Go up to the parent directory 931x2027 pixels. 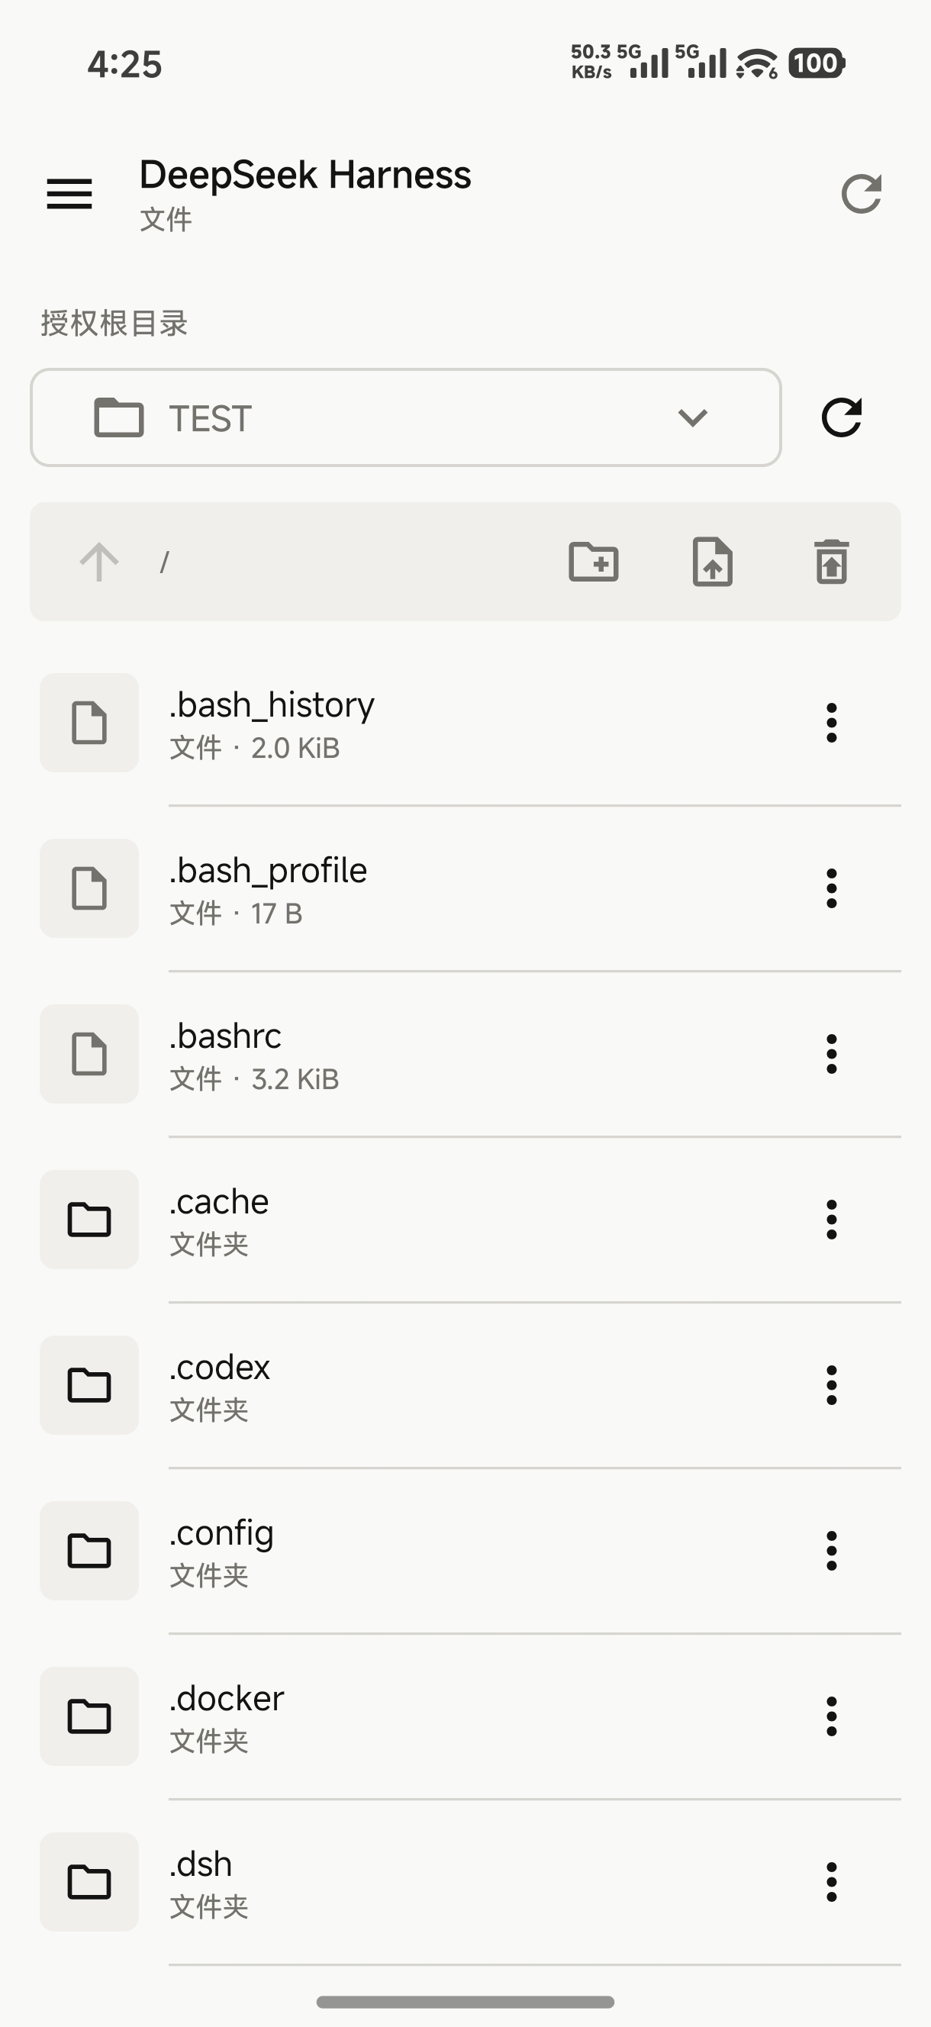[99, 562]
